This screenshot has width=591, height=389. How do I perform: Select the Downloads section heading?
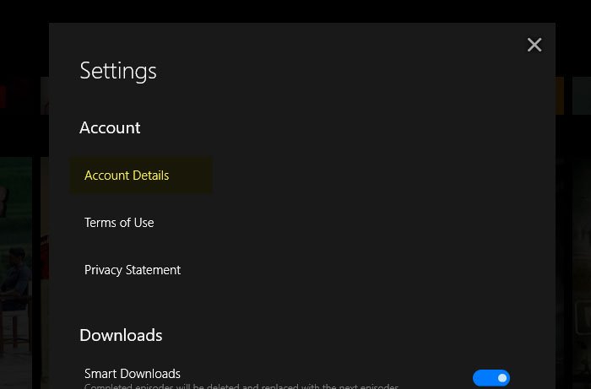click(x=121, y=335)
